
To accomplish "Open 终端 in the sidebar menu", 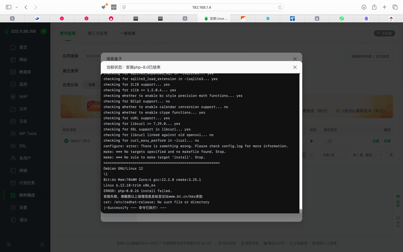I will point(23,171).
